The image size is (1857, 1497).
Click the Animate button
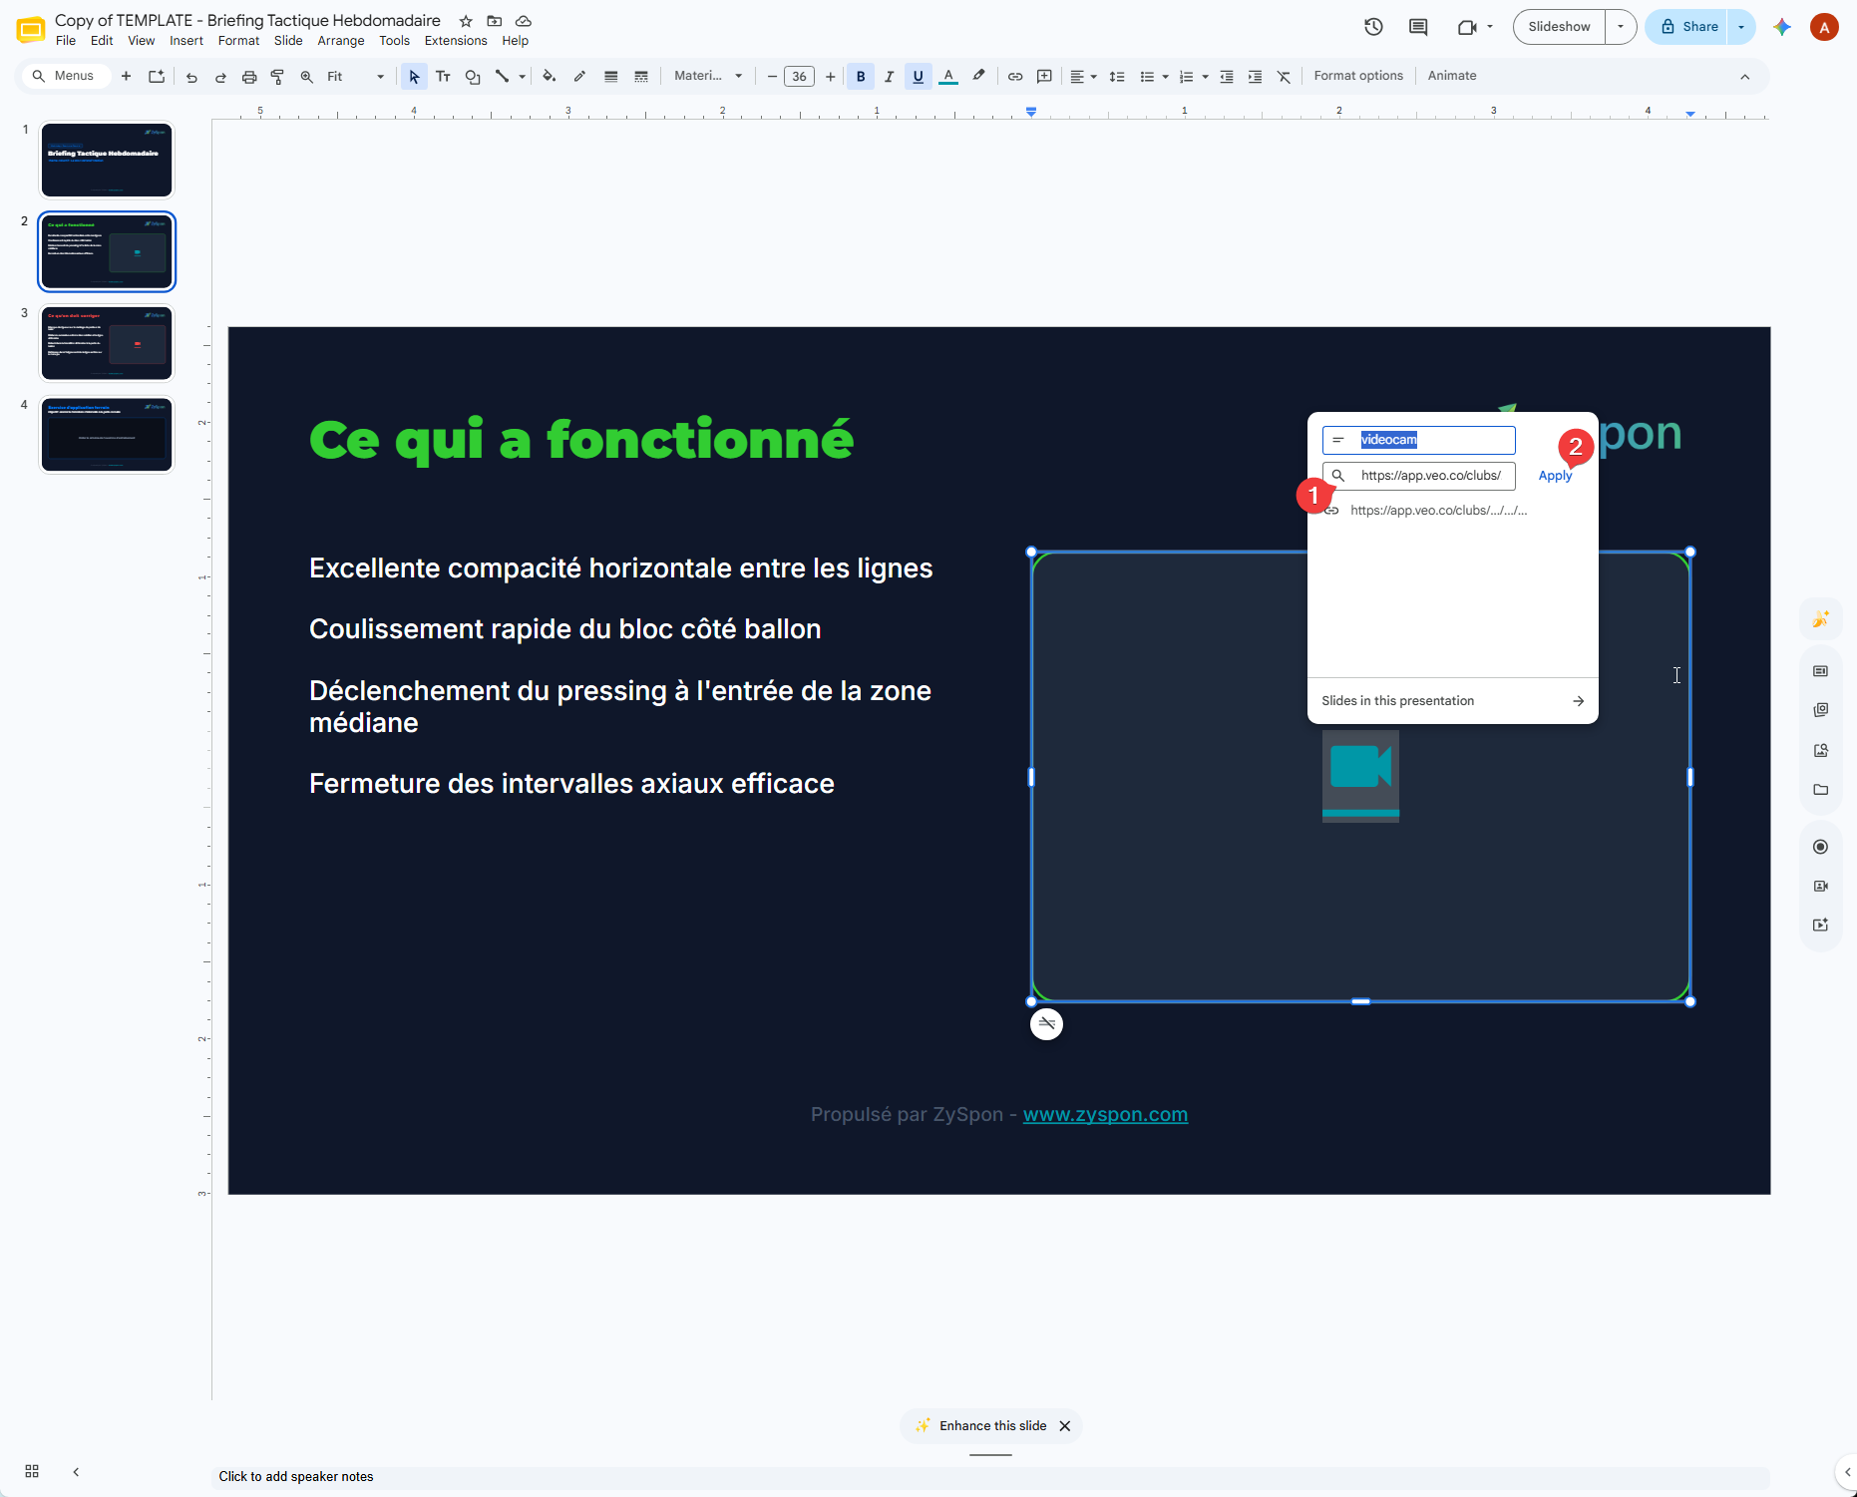click(1451, 76)
